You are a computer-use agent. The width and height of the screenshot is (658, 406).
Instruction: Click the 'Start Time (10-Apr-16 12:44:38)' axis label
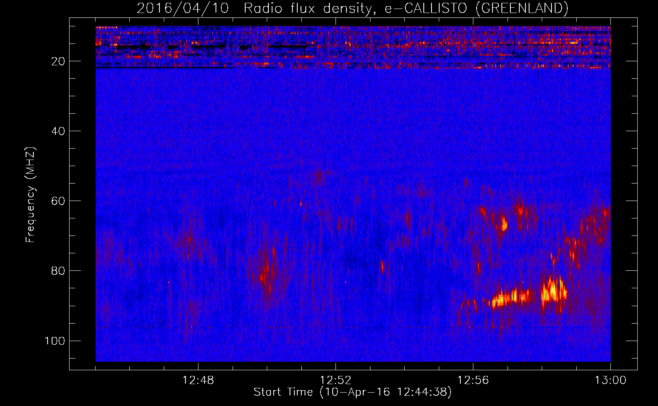click(x=353, y=392)
